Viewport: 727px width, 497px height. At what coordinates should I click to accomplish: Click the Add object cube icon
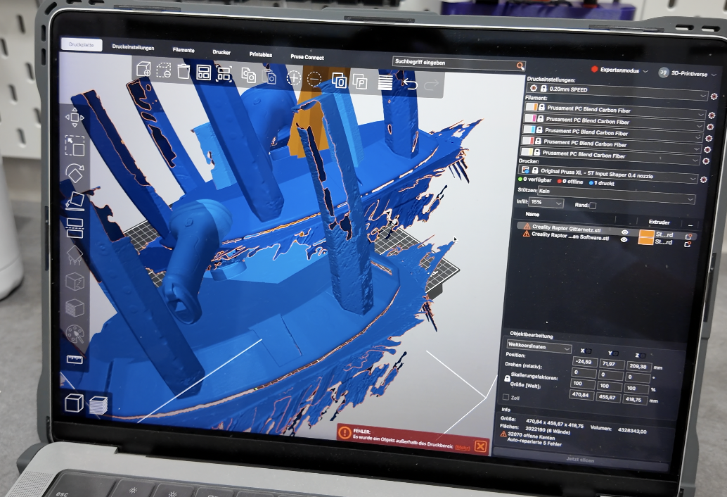[143, 70]
